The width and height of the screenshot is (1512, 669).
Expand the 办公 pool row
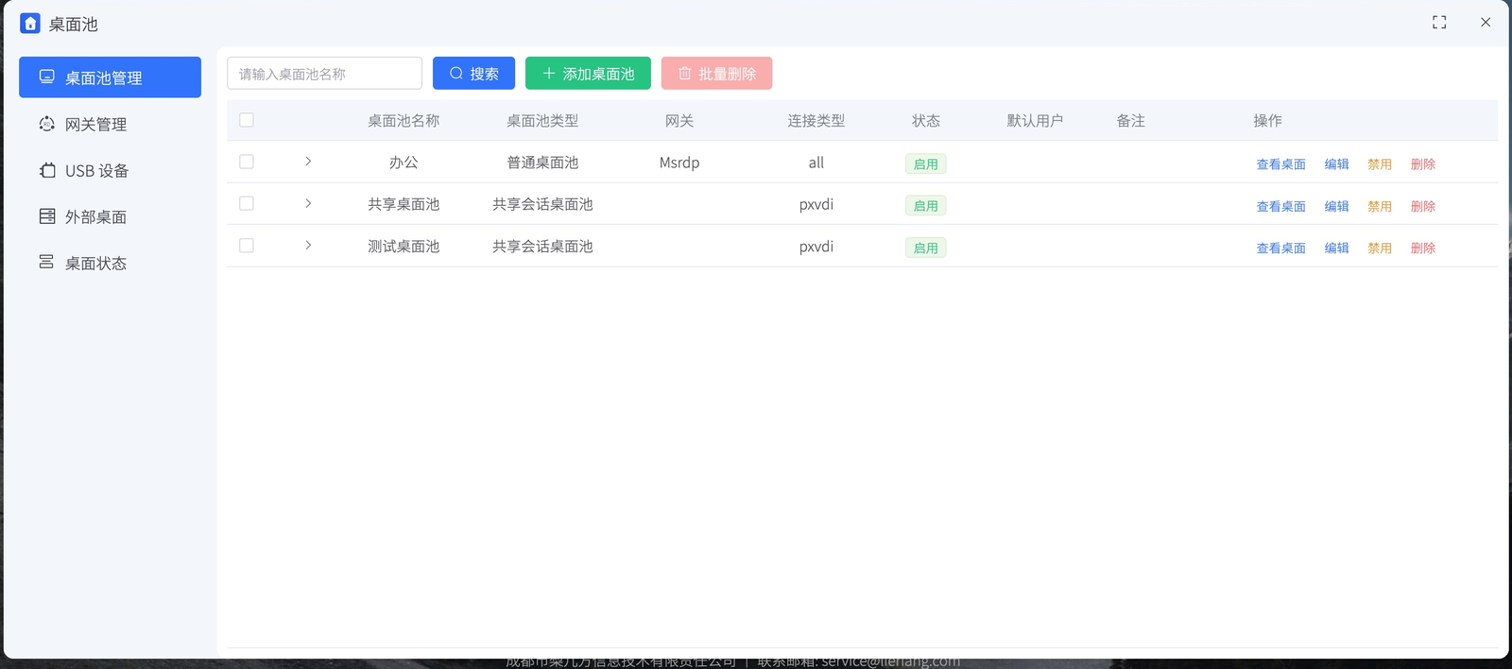(308, 162)
